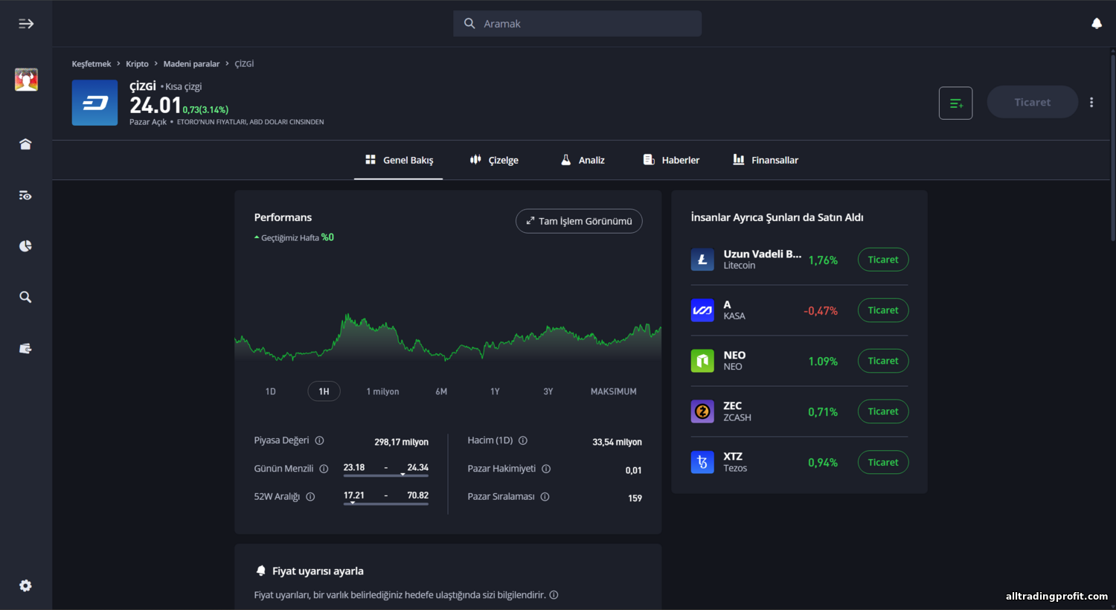Click the home icon in sidebar
The width and height of the screenshot is (1116, 610).
(x=25, y=144)
